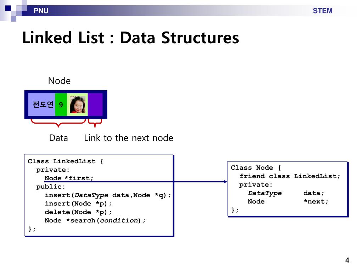The image size is (363, 272).
Task: Select the 'insert(DataType data,Node *q);' line
Action: click(108, 195)
